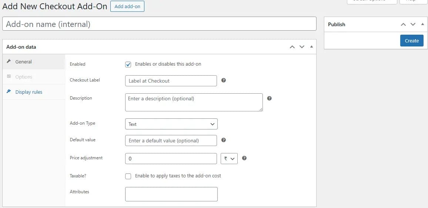Collapse the Publish panel
This screenshot has height=208, width=428.
422,24
